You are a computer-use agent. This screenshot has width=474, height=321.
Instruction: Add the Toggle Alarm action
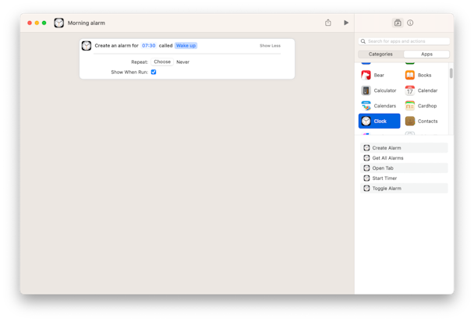pyautogui.click(x=404, y=189)
